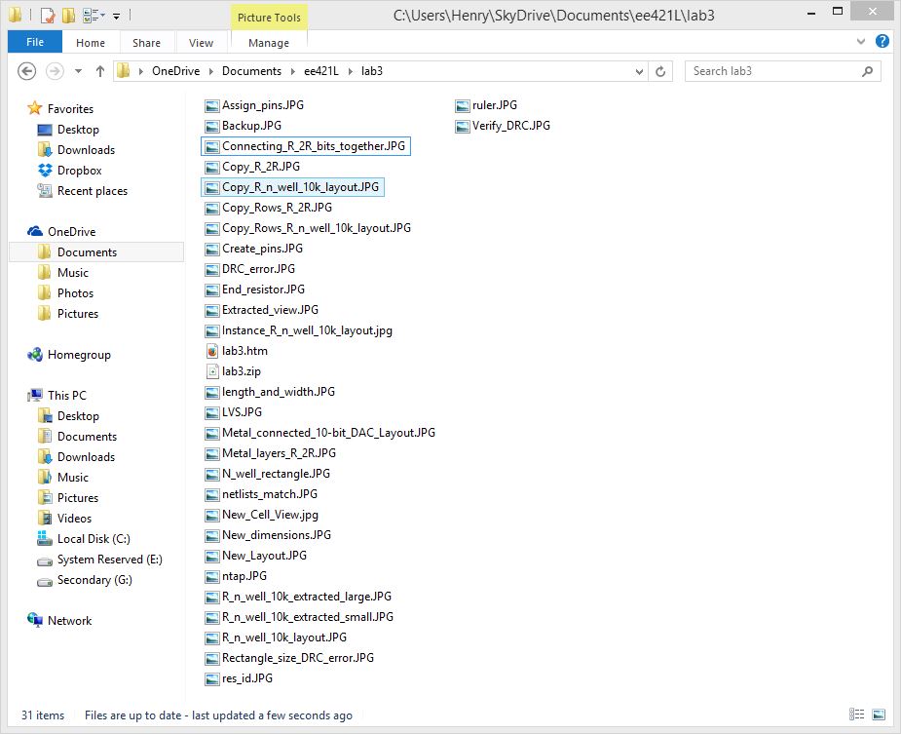Open the Quick Access Toolbar customization menu
The height and width of the screenshot is (734, 901).
click(116, 16)
